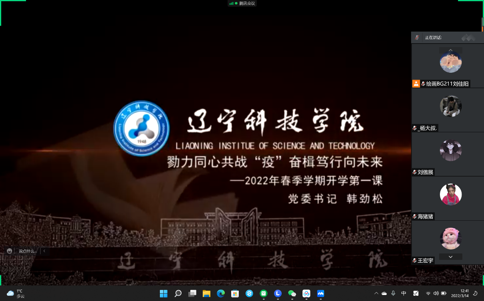
Task: Open Tencent Meeting from the taskbar
Action: click(321, 293)
